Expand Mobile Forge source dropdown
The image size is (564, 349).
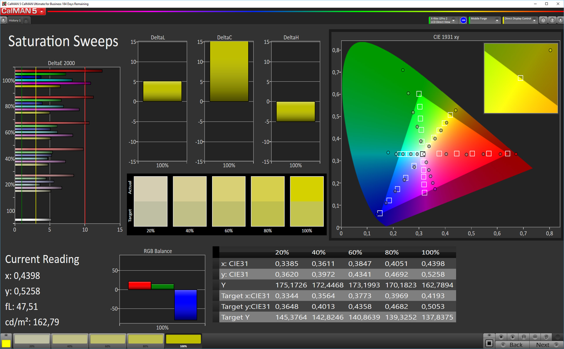497,20
